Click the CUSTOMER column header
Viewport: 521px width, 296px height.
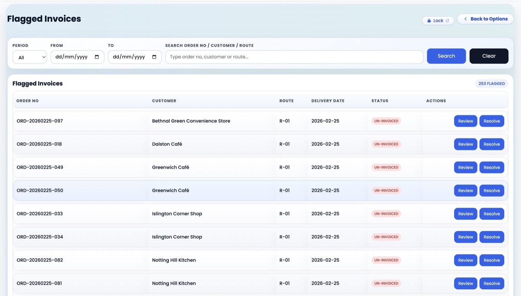coord(164,101)
